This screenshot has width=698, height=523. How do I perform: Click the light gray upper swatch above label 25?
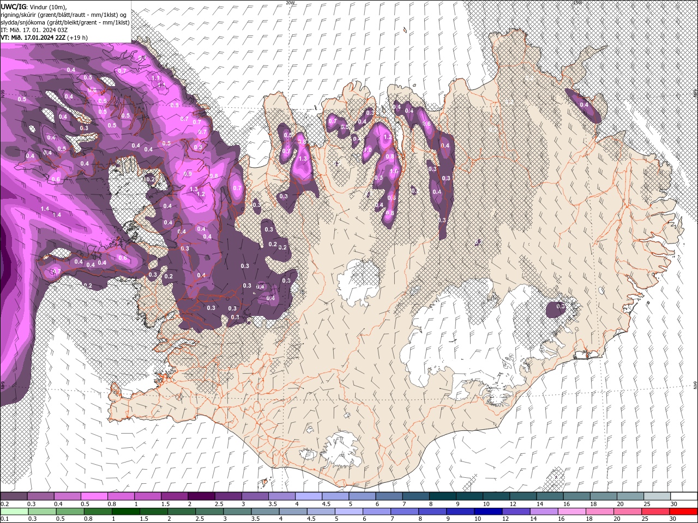click(x=656, y=496)
